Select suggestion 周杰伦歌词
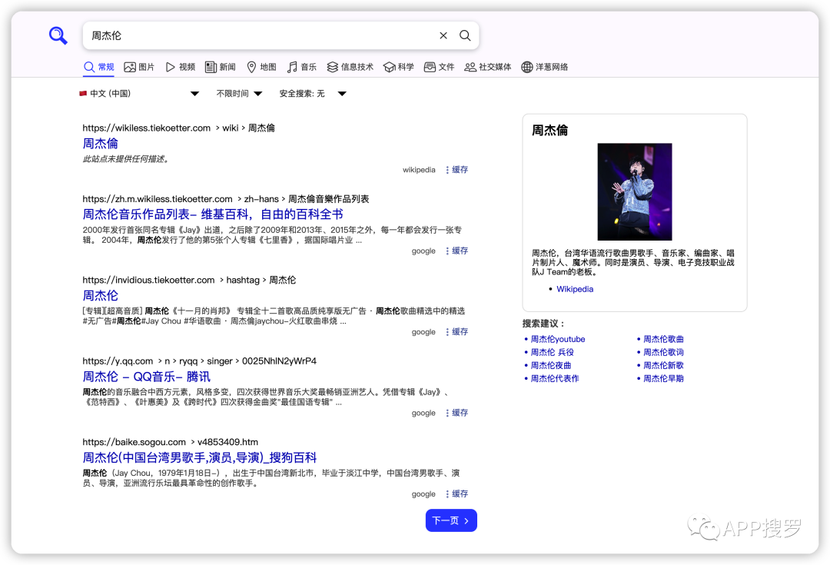 point(663,352)
